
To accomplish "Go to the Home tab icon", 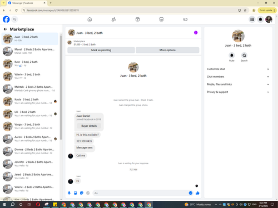I will 90,19.
